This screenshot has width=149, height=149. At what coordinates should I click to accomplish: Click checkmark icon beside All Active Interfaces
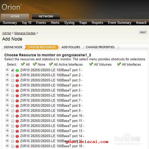(x=51, y=64)
